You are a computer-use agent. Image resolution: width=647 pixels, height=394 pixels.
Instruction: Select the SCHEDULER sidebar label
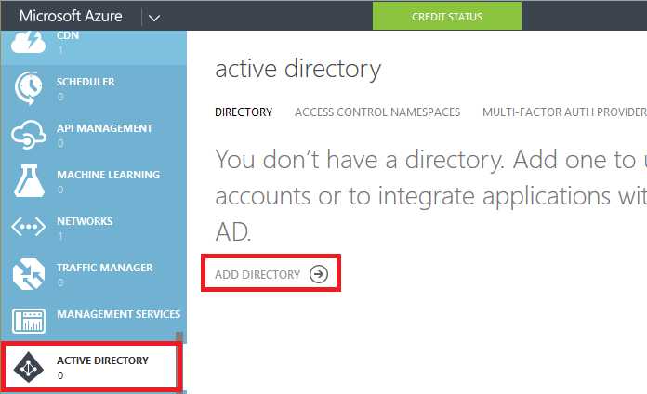[x=86, y=82]
